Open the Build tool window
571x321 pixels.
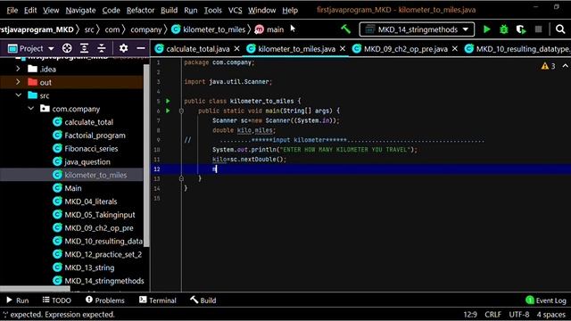click(203, 300)
